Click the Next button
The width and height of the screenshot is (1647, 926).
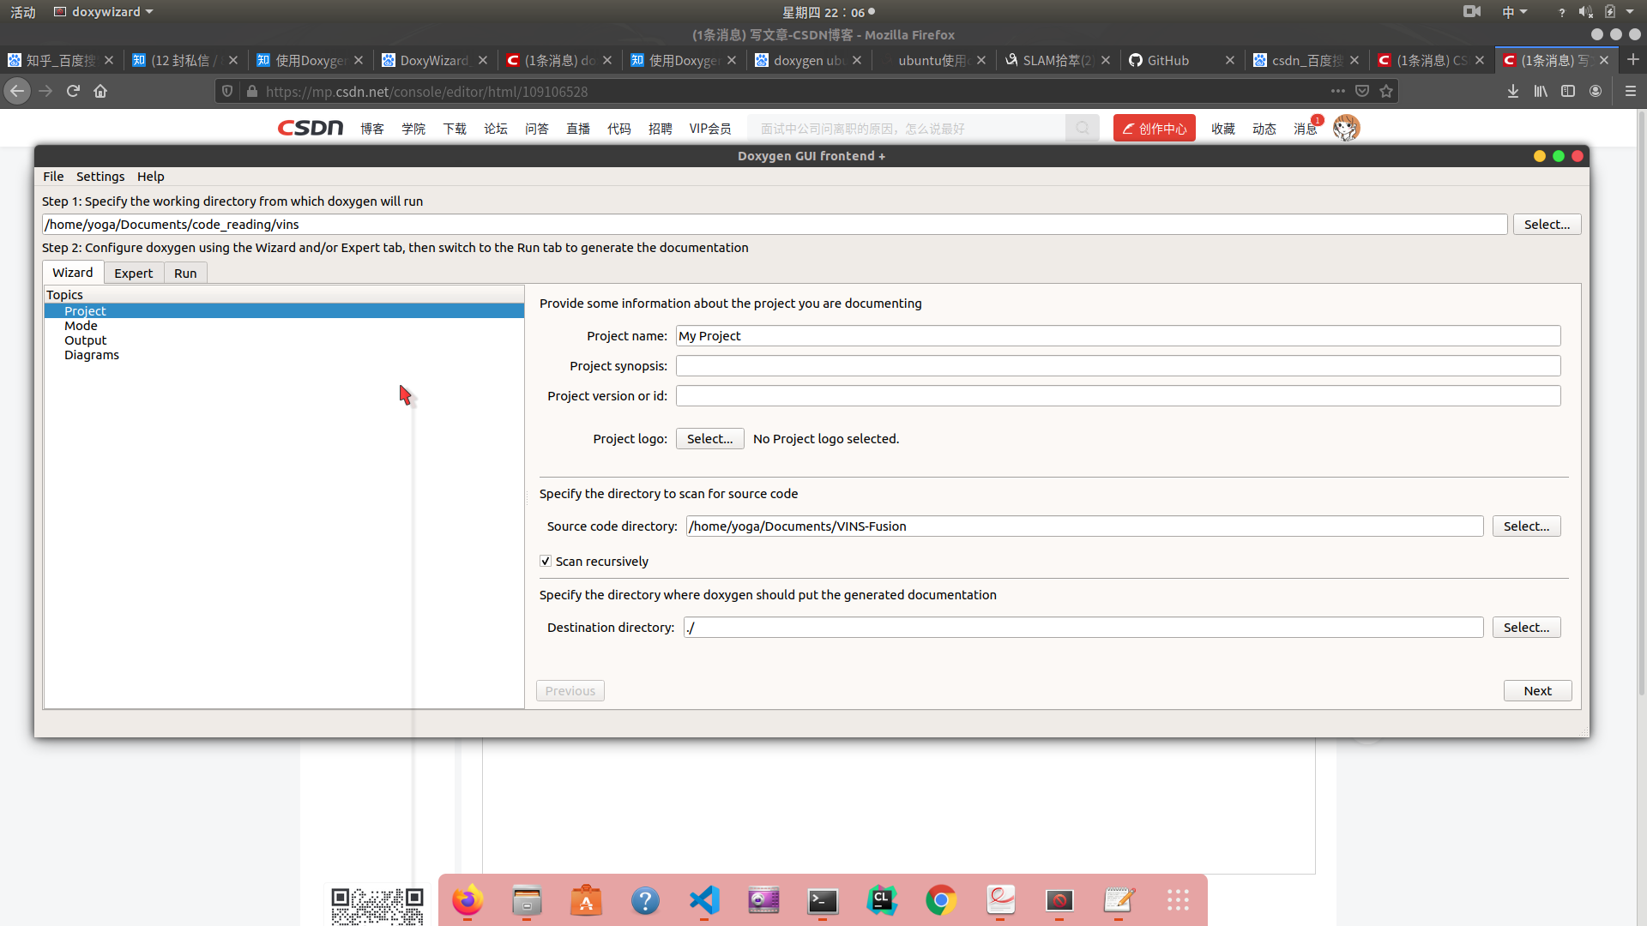pos(1537,691)
